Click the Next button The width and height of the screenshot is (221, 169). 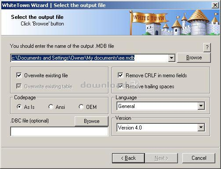(x=161, y=158)
